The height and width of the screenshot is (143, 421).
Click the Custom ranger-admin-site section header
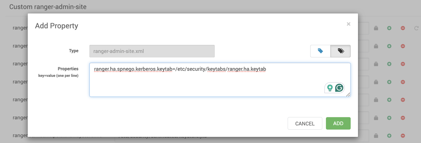coord(48,7)
